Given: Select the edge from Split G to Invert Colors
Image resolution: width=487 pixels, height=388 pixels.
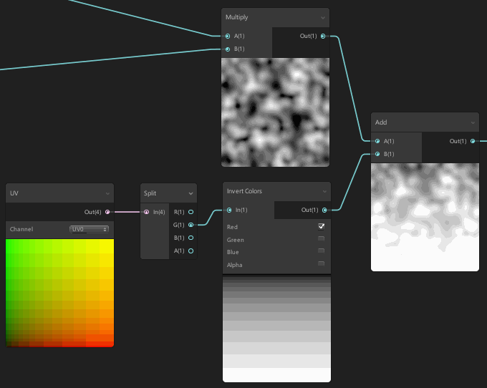Looking at the screenshot, I should coord(211,218).
